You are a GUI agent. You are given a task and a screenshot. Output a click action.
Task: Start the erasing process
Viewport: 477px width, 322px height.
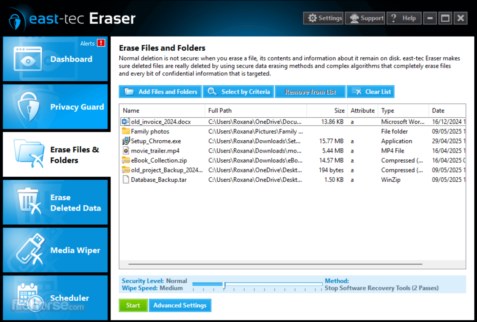pos(133,305)
